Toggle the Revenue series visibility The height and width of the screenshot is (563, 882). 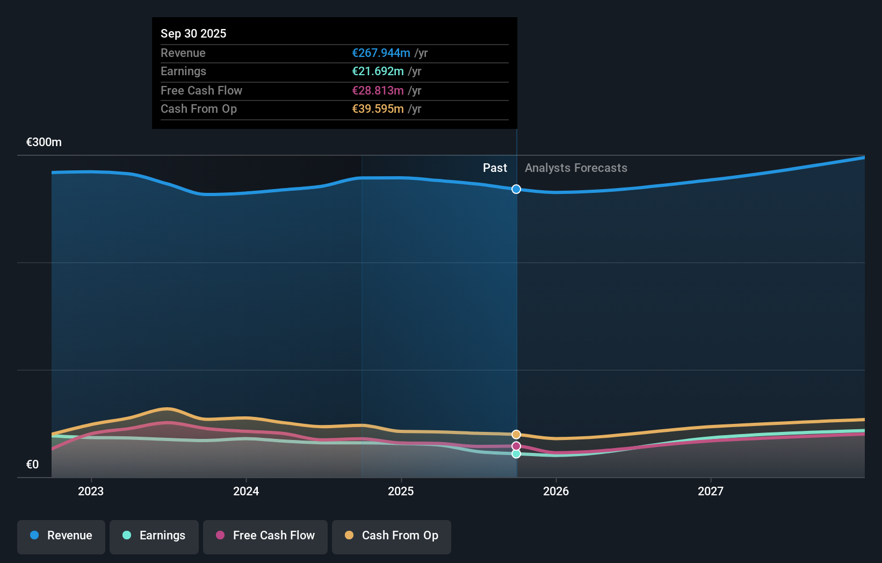click(61, 536)
